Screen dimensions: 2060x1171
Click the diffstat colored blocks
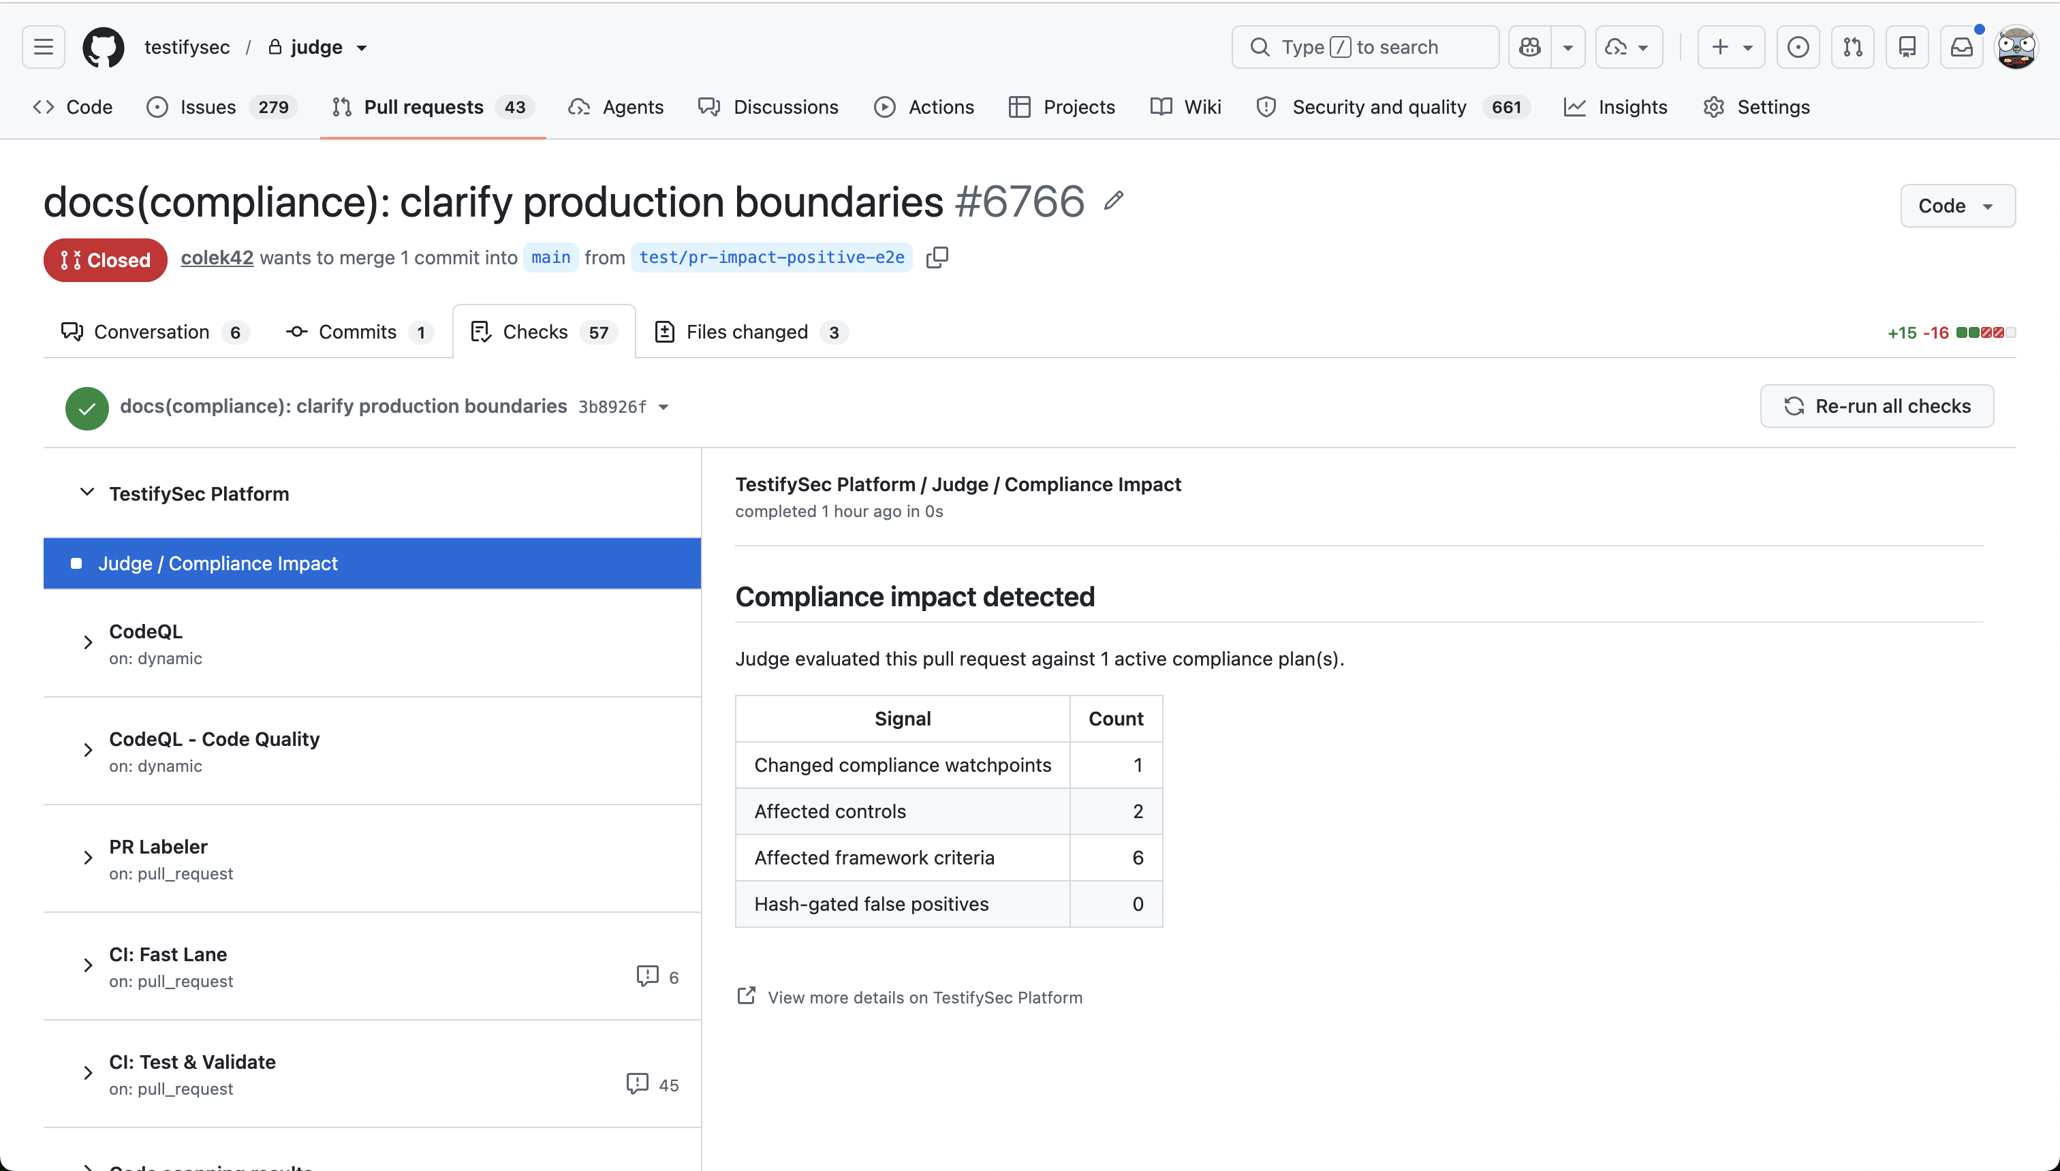pyautogui.click(x=1985, y=332)
